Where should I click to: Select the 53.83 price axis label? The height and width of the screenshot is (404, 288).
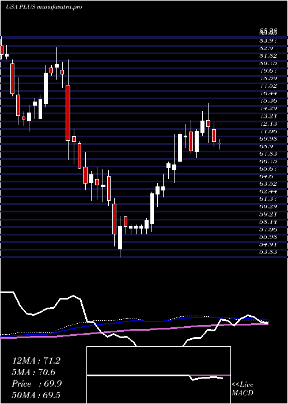coord(268,252)
